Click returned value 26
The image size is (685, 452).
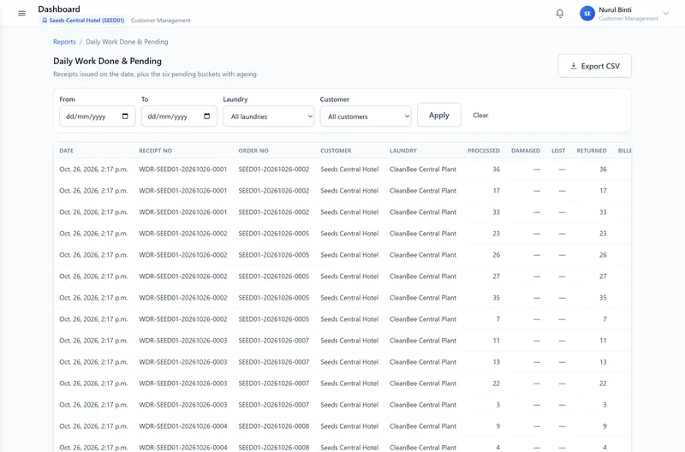pyautogui.click(x=603, y=254)
